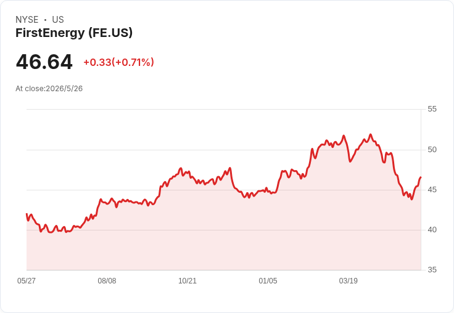Click the 01/05 date axis label

coord(268,280)
